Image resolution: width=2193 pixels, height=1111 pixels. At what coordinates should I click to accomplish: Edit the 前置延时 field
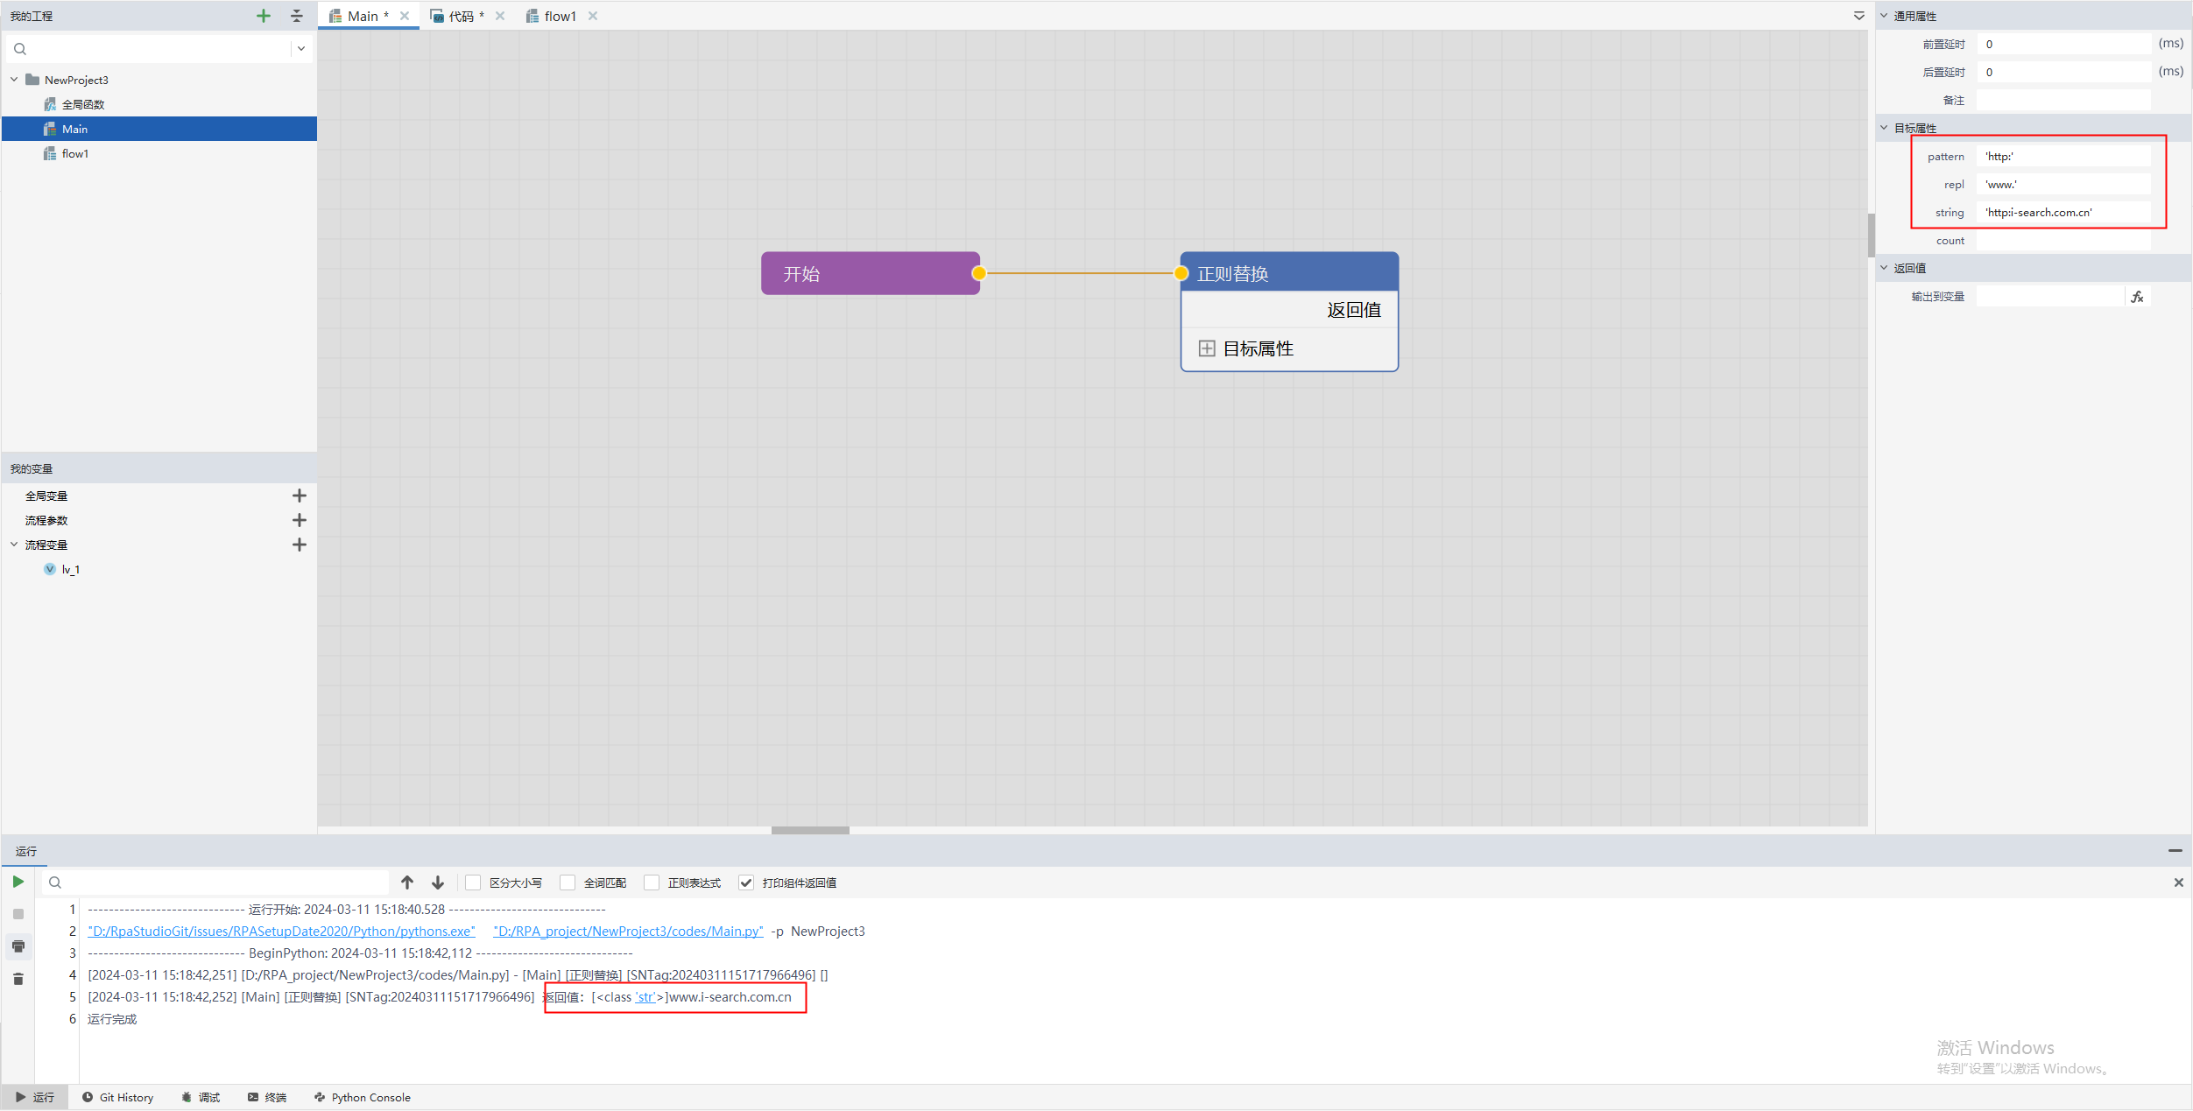pos(2063,44)
